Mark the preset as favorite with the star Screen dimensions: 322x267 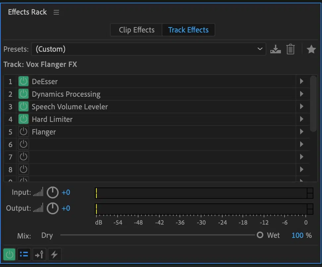(x=311, y=49)
